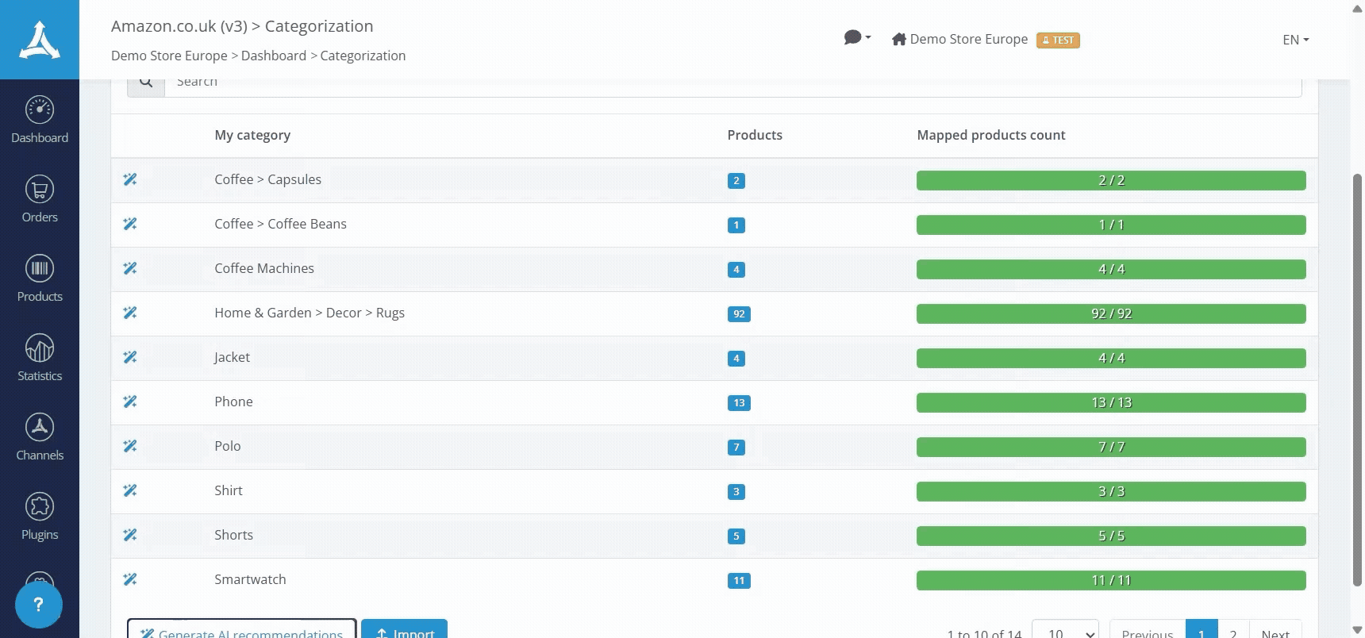Click the AI wand icon for Smartwatch
This screenshot has height=638, width=1365.
pos(130,580)
